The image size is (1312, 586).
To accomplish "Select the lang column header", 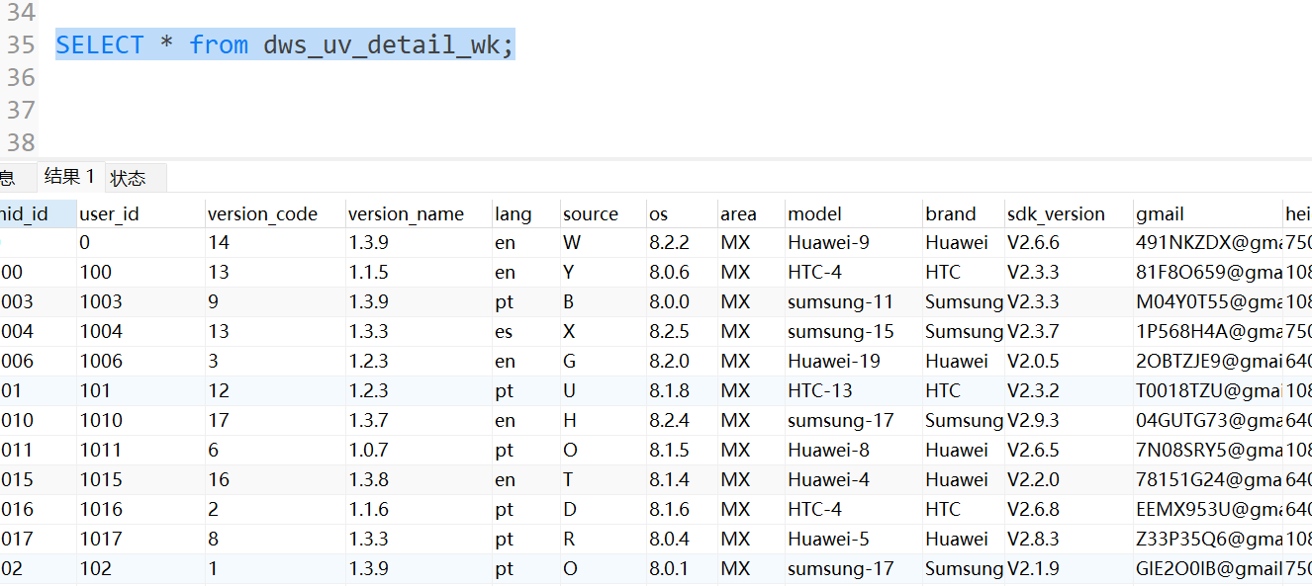I will point(513,214).
